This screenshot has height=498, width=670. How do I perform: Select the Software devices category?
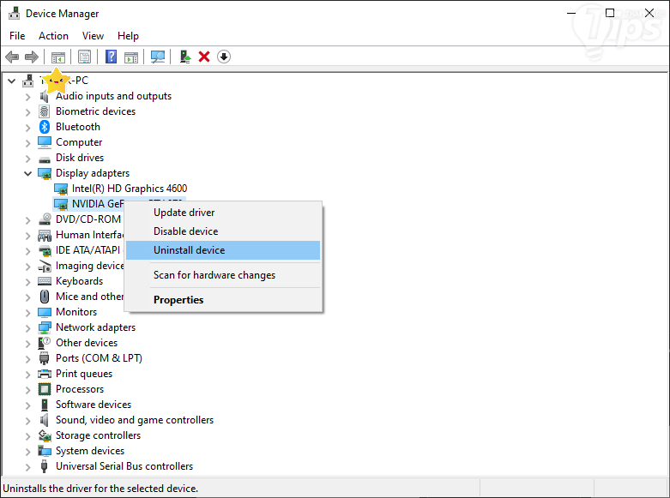click(94, 405)
